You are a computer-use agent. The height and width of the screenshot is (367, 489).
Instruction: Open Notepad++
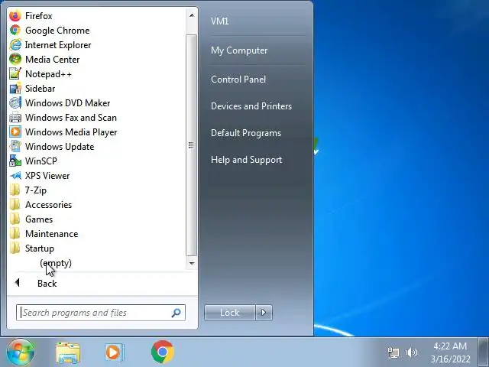40,74
